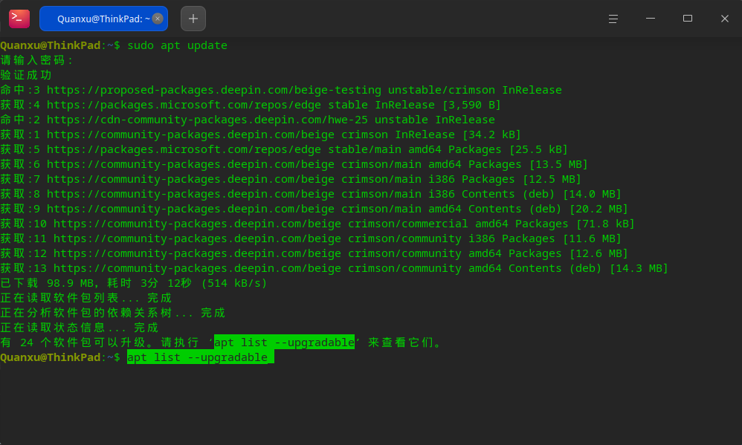Click the 已下载 98.9 MB summary line
The width and height of the screenshot is (742, 445).
click(x=134, y=283)
